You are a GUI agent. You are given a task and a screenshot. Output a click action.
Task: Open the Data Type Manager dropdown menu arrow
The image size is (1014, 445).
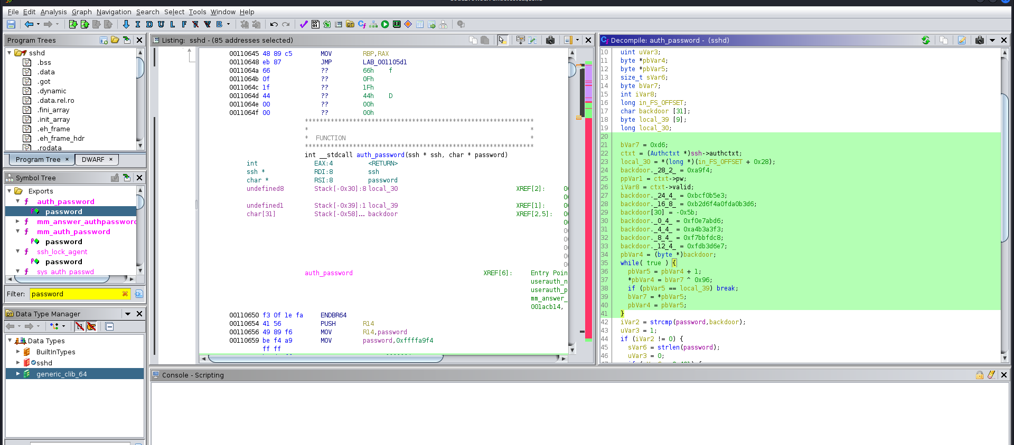point(127,314)
